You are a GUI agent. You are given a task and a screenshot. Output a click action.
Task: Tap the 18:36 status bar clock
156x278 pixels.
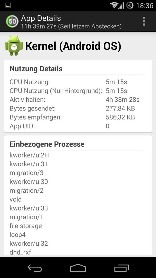(x=145, y=6)
